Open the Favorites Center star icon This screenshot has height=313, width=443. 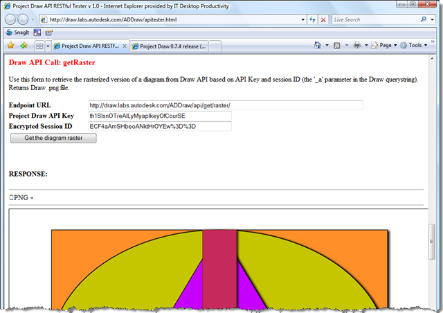tap(10, 46)
